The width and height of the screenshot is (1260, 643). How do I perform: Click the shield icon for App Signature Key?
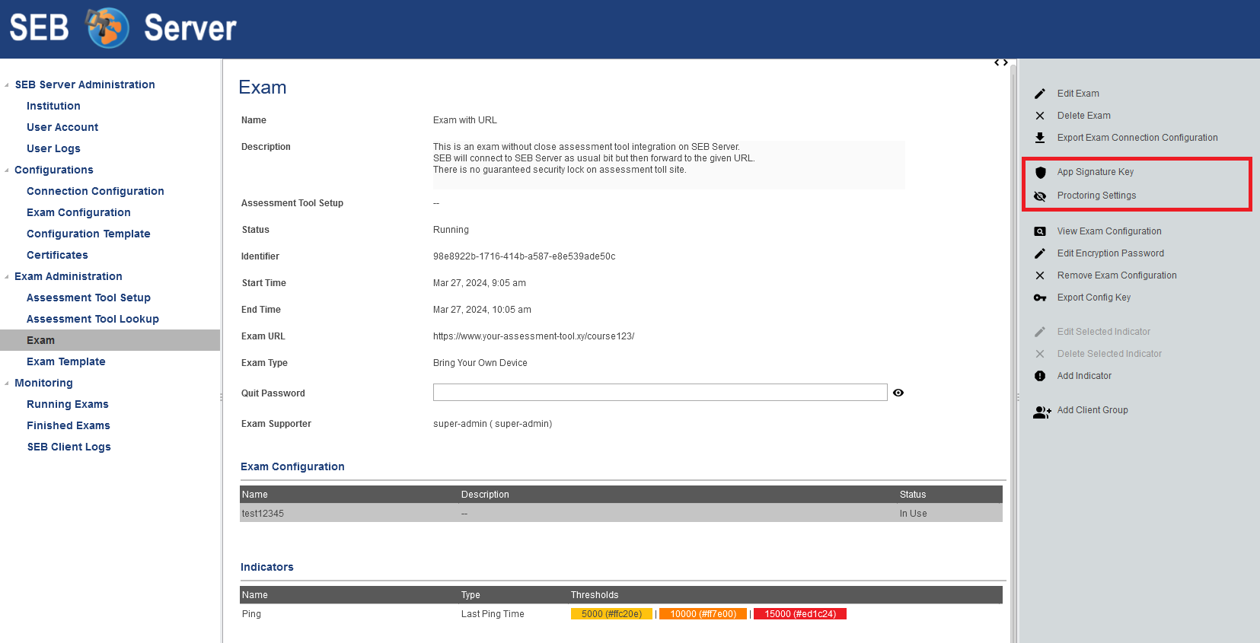point(1041,173)
